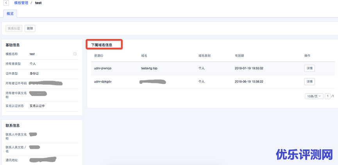The height and width of the screenshot is (165, 338).
Task: Click the back arrow icon
Action: [6, 3]
